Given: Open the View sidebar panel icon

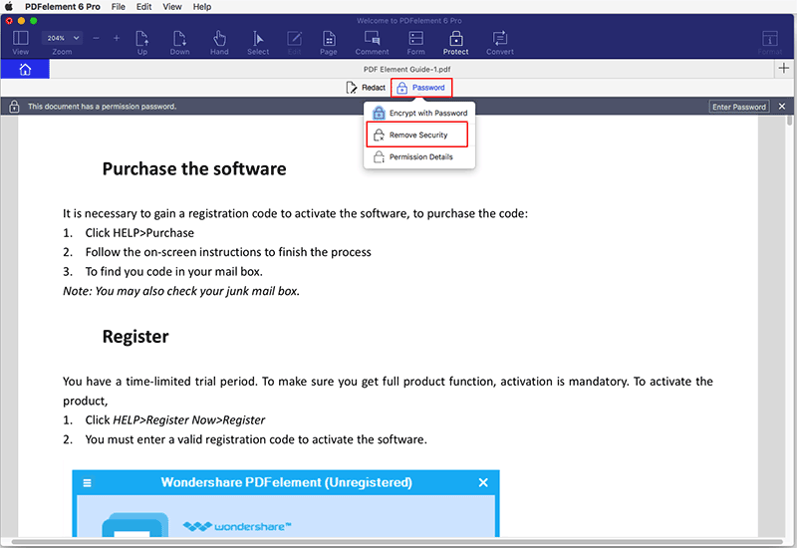Looking at the screenshot, I should point(20,38).
